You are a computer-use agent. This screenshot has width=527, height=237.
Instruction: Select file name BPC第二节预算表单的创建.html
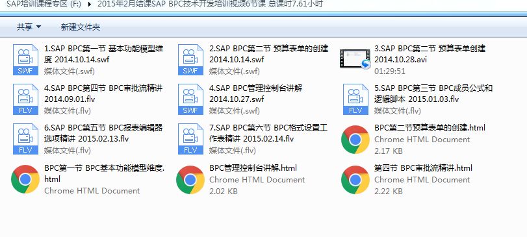pyautogui.click(x=430, y=128)
